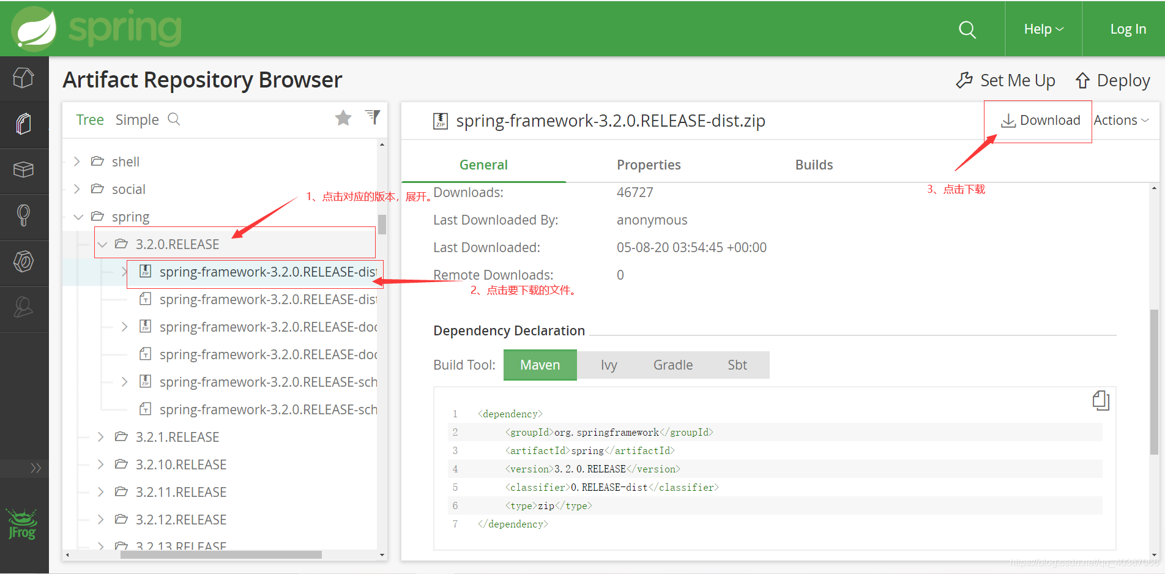Open the Builds box icon in sidebar
This screenshot has height=574, width=1165.
tap(24, 170)
